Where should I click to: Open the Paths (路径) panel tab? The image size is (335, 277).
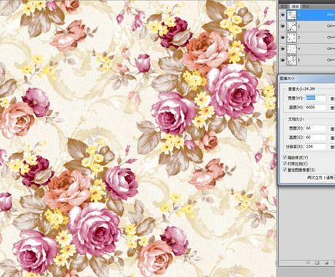306,6
